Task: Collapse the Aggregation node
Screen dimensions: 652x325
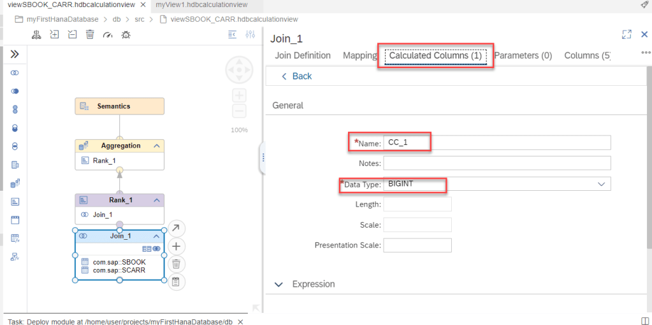Action: pos(156,146)
